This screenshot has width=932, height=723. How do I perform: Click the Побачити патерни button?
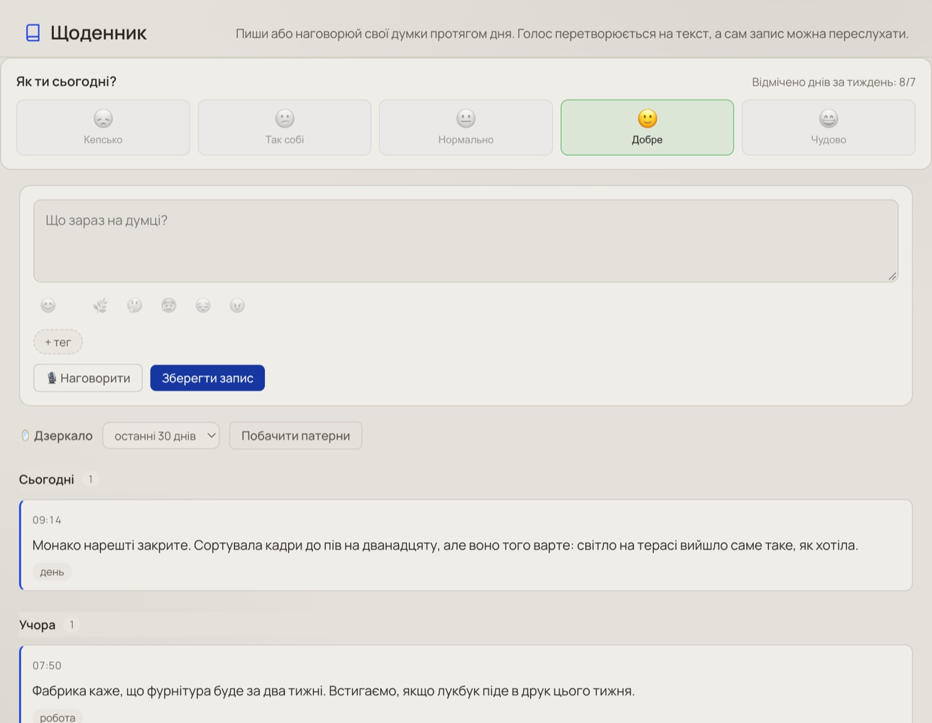[296, 436]
